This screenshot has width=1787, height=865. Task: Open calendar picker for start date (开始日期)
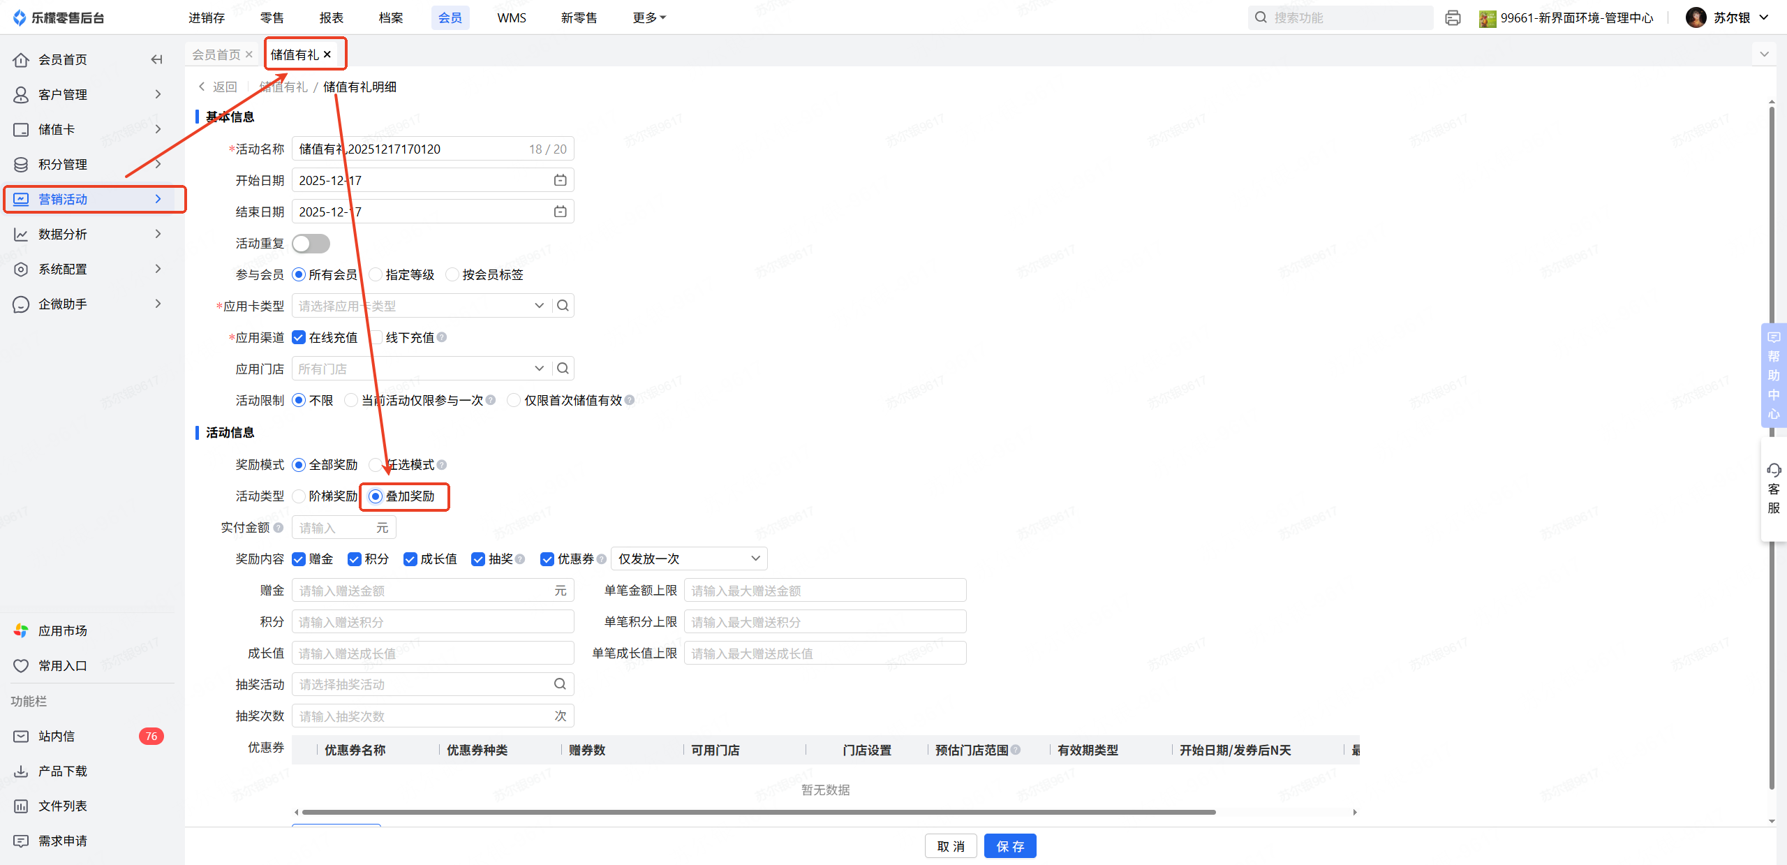click(560, 180)
